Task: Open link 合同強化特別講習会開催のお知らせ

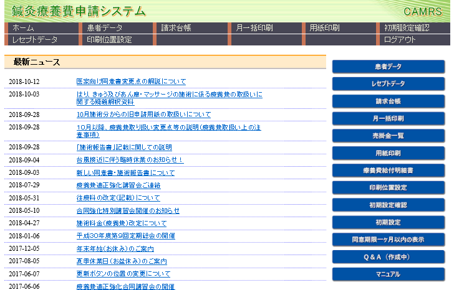Action: [x=128, y=211]
